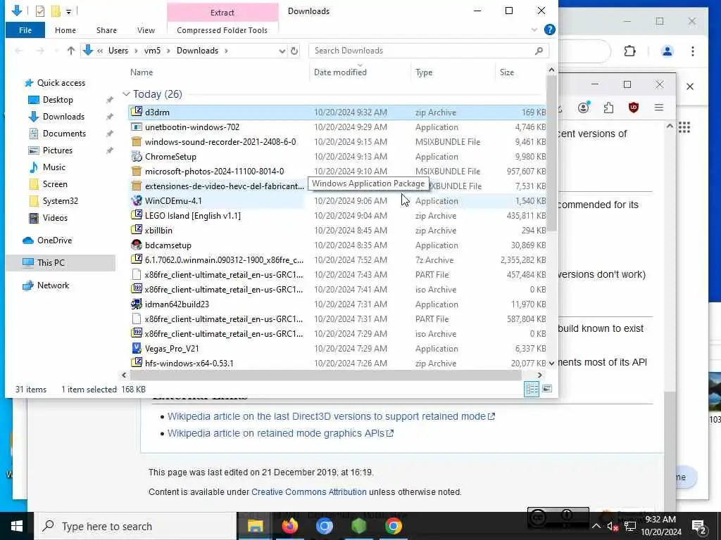Open Firefox extensions puzzle icon
Image resolution: width=721 pixels, height=540 pixels.
click(608, 108)
